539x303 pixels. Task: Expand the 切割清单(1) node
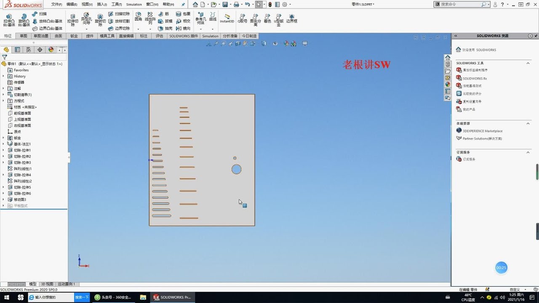pyautogui.click(x=3, y=95)
